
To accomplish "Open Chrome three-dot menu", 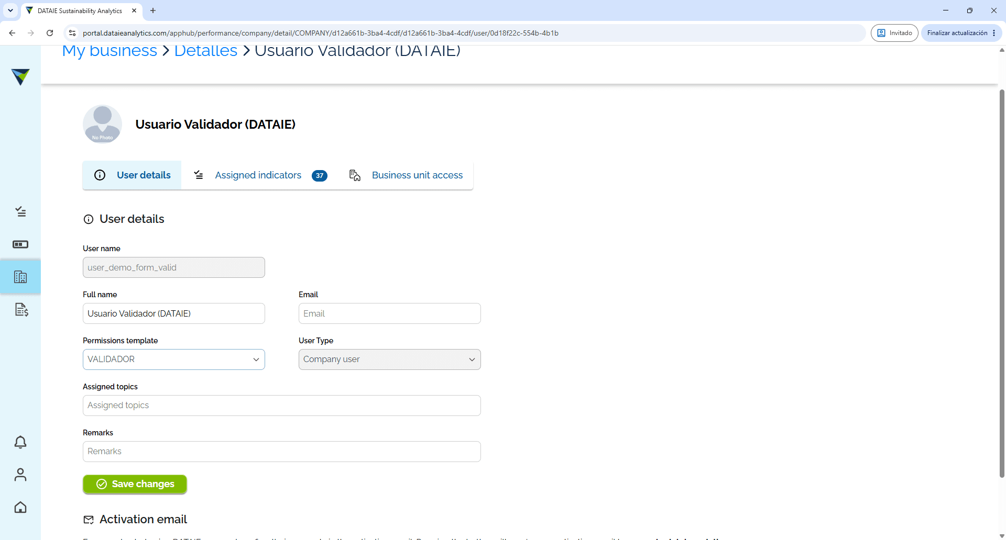I will pyautogui.click(x=994, y=33).
